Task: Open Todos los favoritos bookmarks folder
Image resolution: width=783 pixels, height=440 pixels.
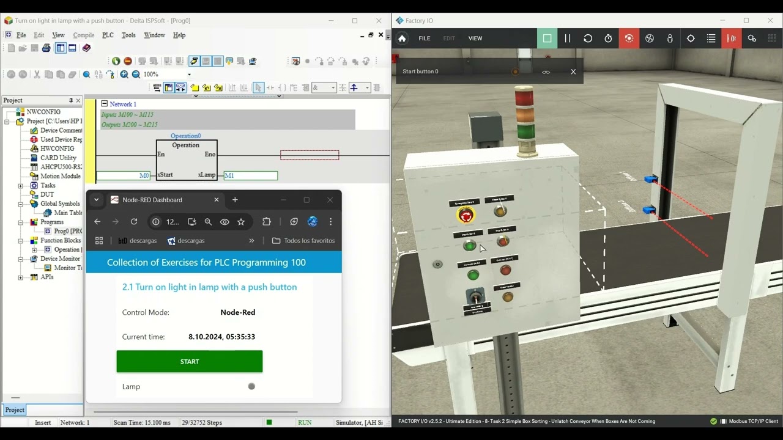Action: pyautogui.click(x=303, y=241)
